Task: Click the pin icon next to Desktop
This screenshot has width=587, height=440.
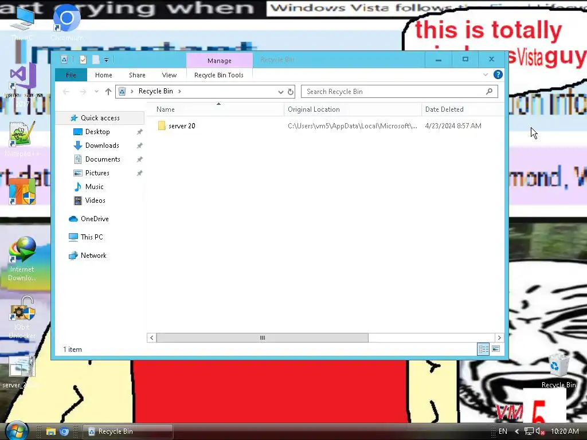Action: pos(140,132)
